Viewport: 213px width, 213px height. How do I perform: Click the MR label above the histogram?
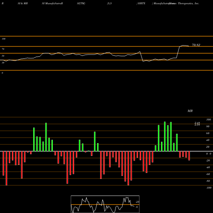tap(190, 111)
